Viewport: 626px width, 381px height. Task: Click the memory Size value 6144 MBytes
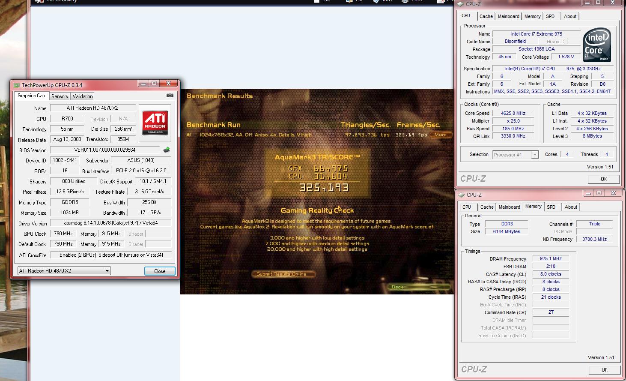pyautogui.click(x=507, y=231)
